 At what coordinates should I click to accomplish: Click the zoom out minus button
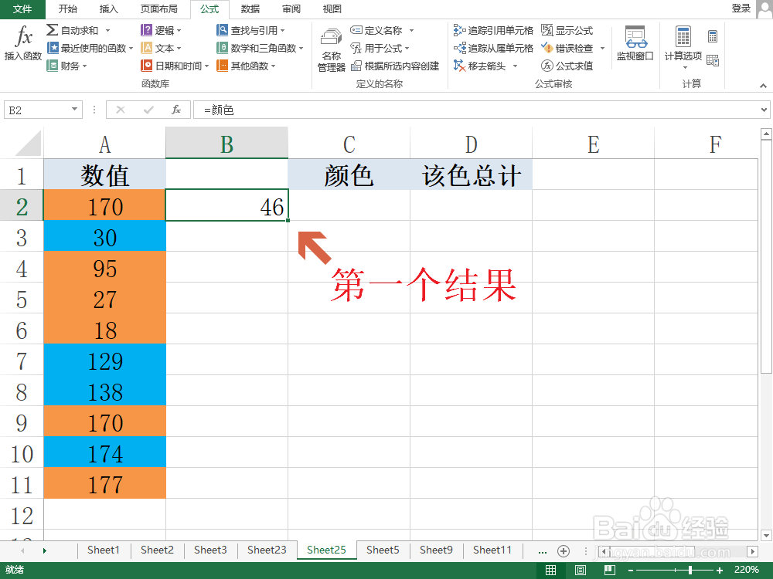(631, 571)
